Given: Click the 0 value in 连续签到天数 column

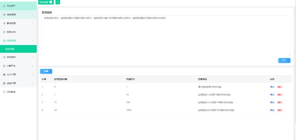Looking at the screenshot, I should pyautogui.click(x=55, y=87).
